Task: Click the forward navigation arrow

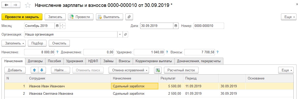Action: (16, 5)
